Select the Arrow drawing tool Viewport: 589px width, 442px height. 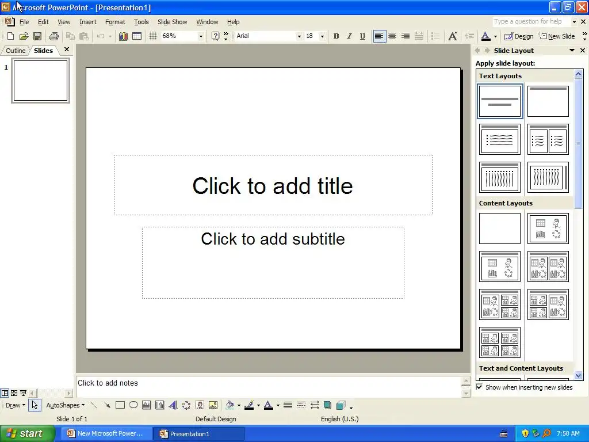(107, 405)
